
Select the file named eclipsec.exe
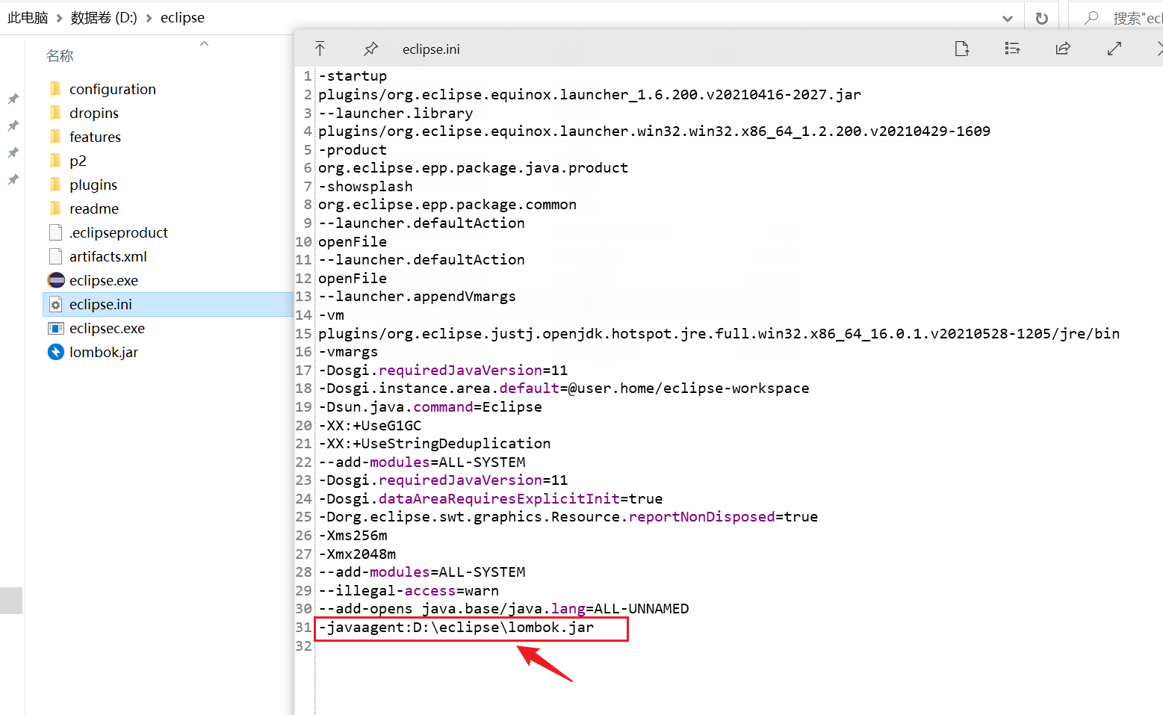[107, 328]
